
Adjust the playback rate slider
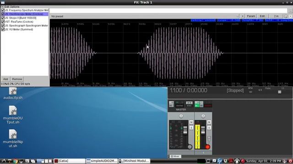point(280,92)
